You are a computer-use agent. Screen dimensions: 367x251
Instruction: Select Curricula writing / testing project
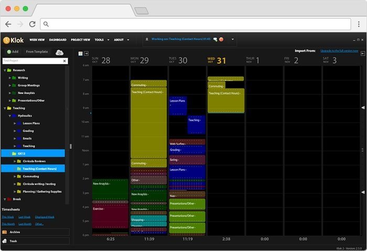pyautogui.click(x=39, y=184)
